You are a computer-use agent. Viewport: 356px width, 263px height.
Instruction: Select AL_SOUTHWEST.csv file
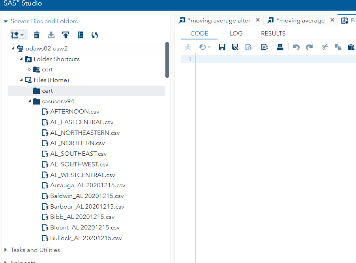(79, 164)
